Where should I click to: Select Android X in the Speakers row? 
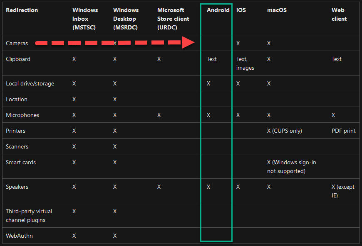pyautogui.click(x=208, y=187)
